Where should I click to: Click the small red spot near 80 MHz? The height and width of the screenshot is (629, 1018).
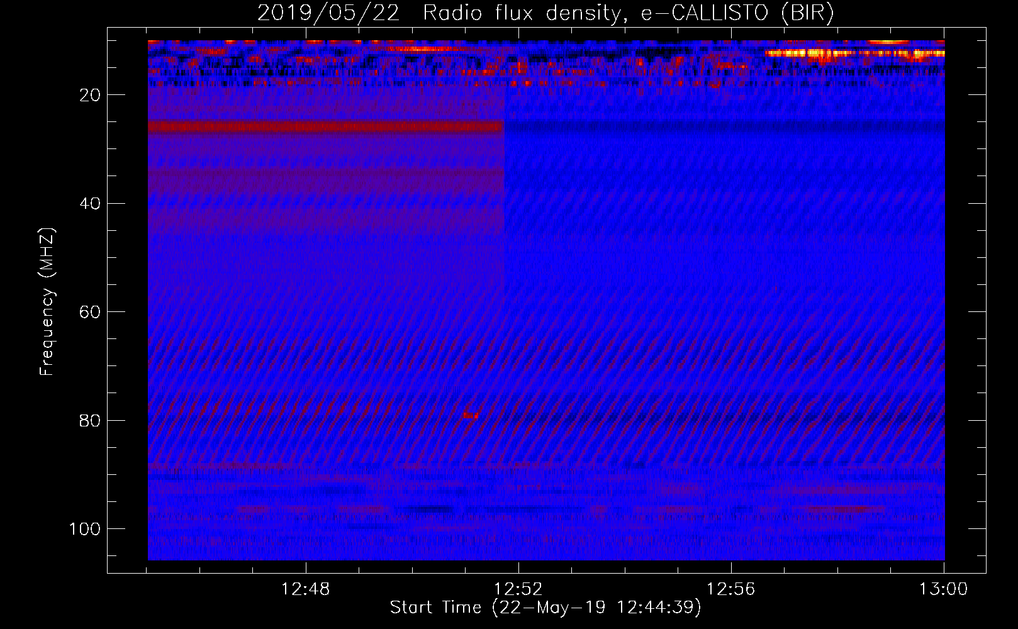[x=471, y=415]
